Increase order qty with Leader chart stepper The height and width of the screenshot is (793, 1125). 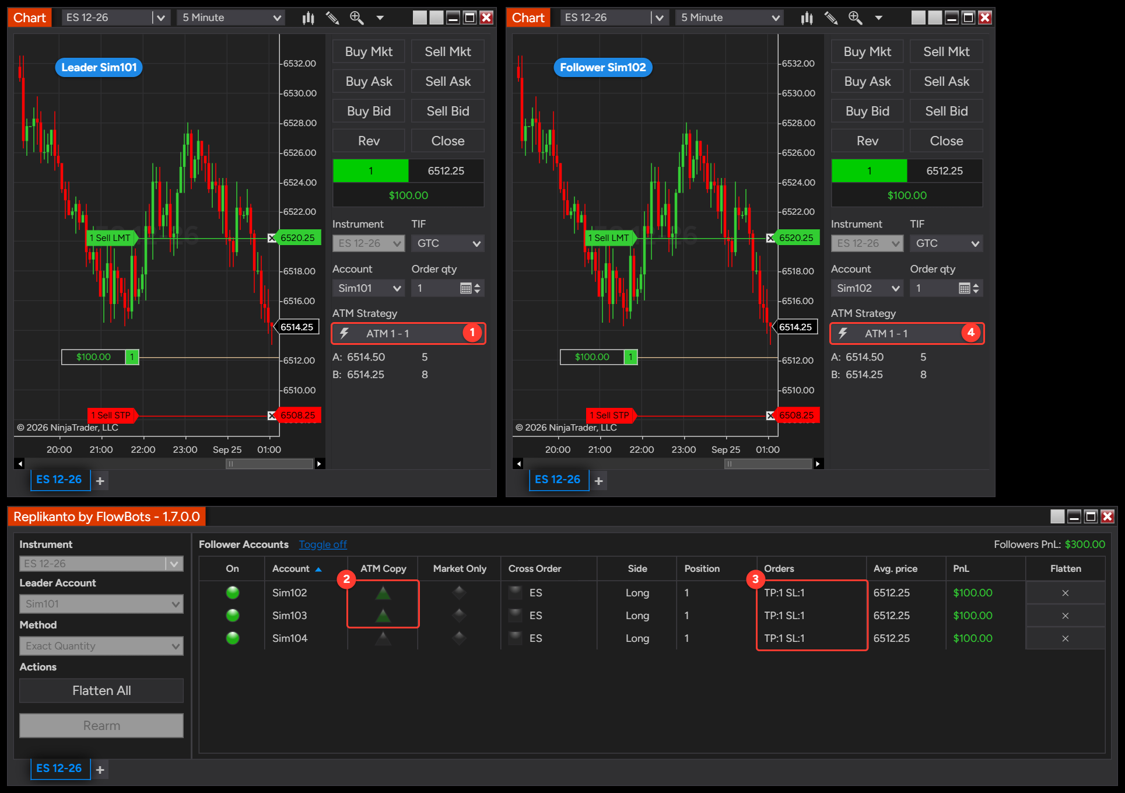point(478,285)
